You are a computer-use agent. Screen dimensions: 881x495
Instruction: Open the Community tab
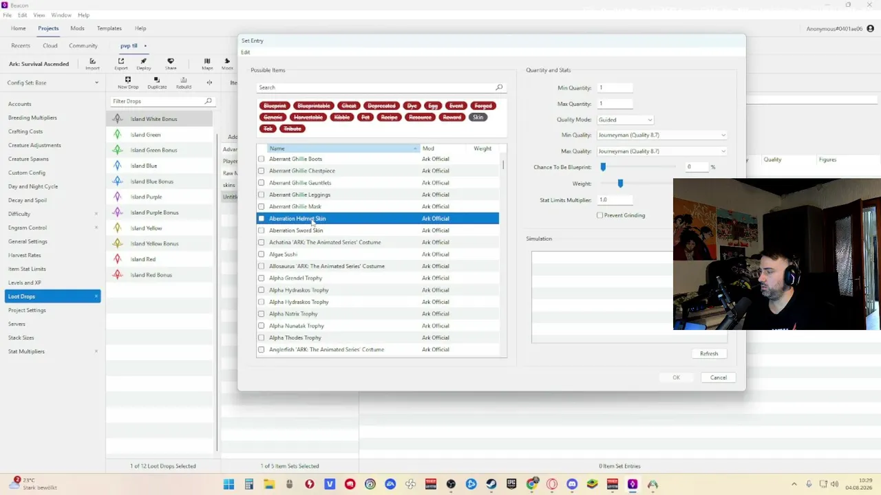click(x=83, y=45)
